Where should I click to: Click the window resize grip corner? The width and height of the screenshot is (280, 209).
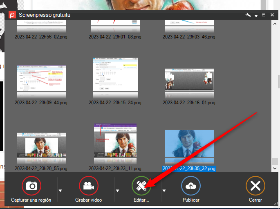tap(276, 204)
